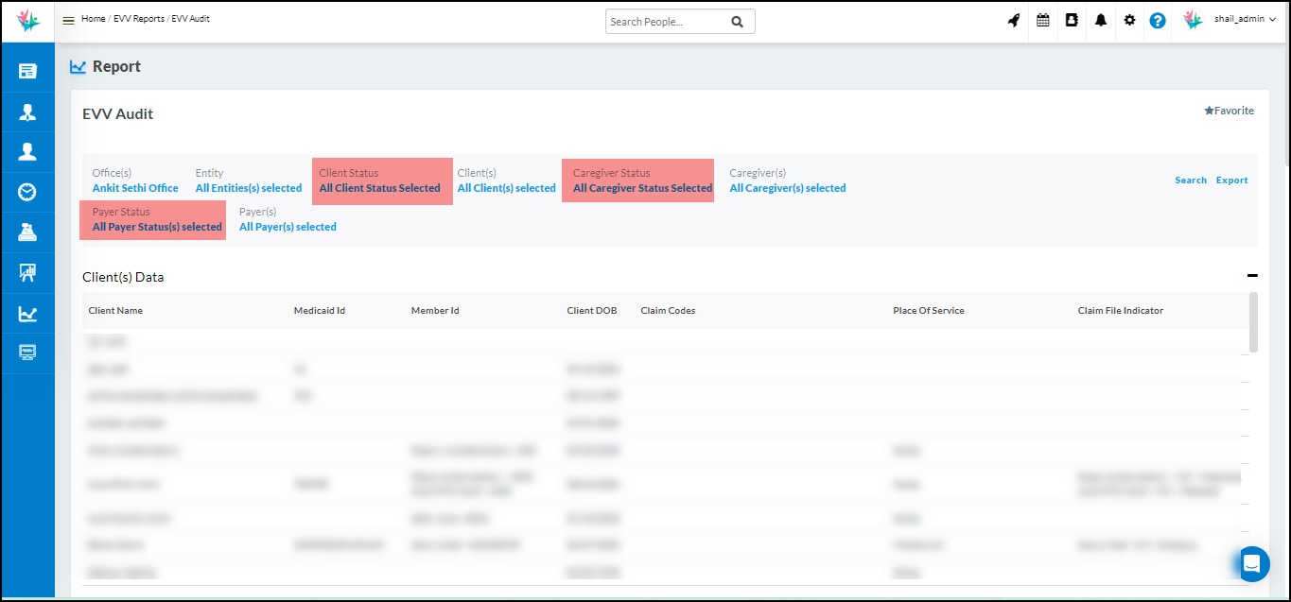The height and width of the screenshot is (602, 1291).
Task: Click the line chart reports sidebar icon
Action: pyautogui.click(x=27, y=314)
